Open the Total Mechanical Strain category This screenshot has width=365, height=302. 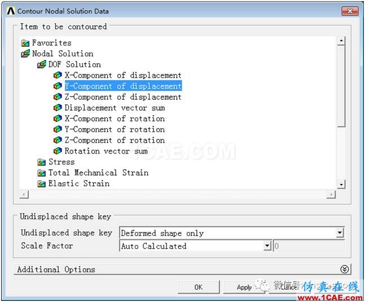[x=98, y=173]
